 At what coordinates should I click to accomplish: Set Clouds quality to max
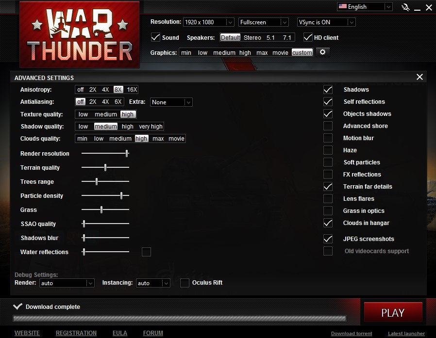pos(158,138)
